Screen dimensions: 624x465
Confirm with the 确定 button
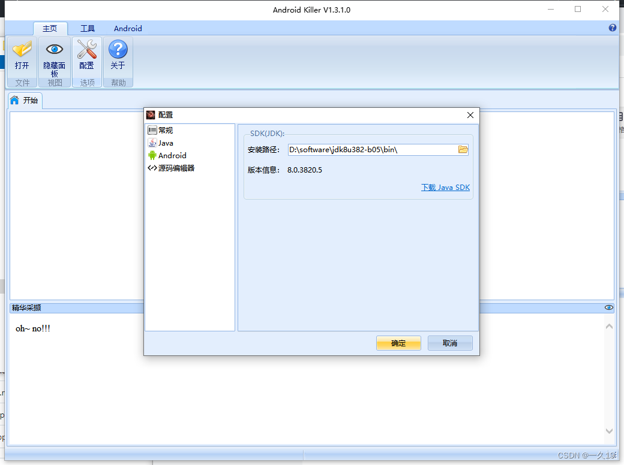pyautogui.click(x=398, y=343)
